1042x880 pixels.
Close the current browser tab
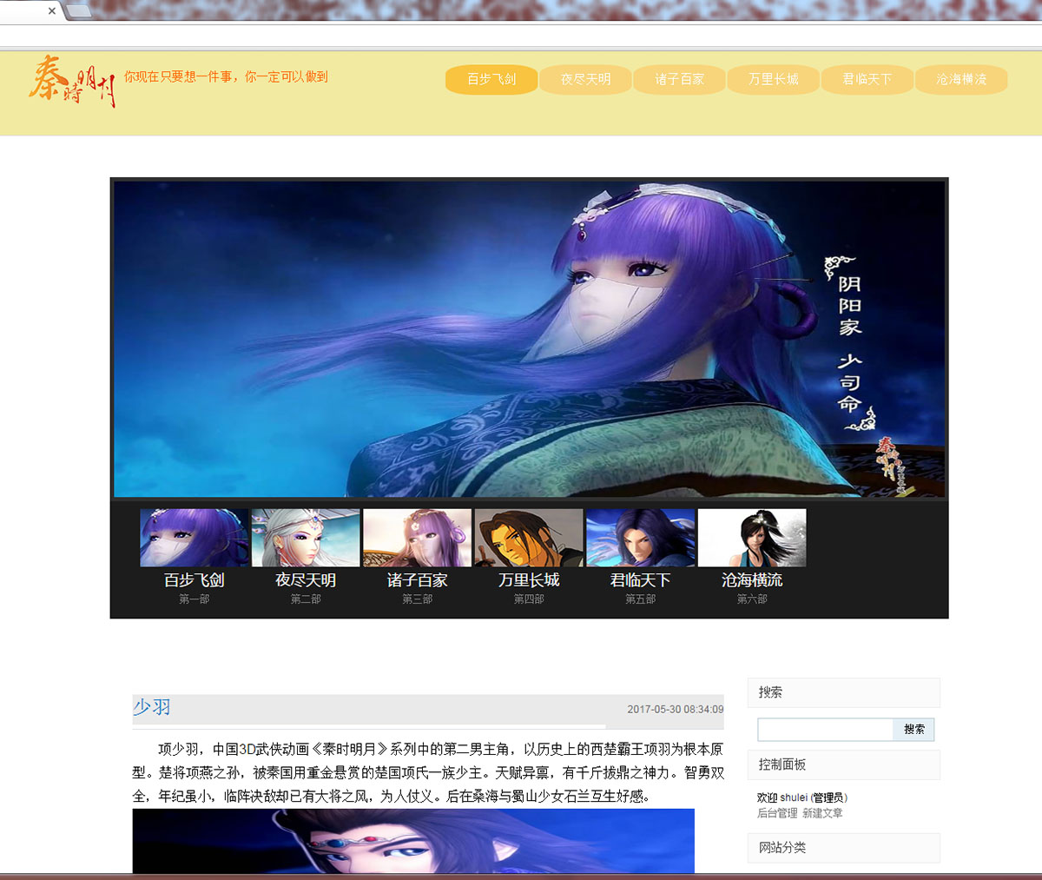point(52,11)
